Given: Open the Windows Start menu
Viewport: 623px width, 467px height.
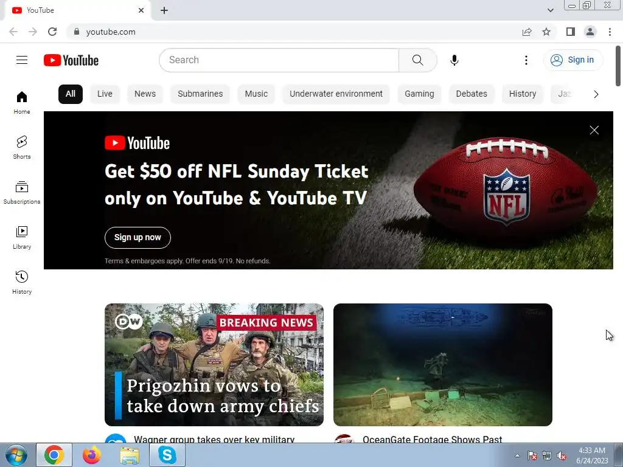Looking at the screenshot, I should pyautogui.click(x=16, y=455).
